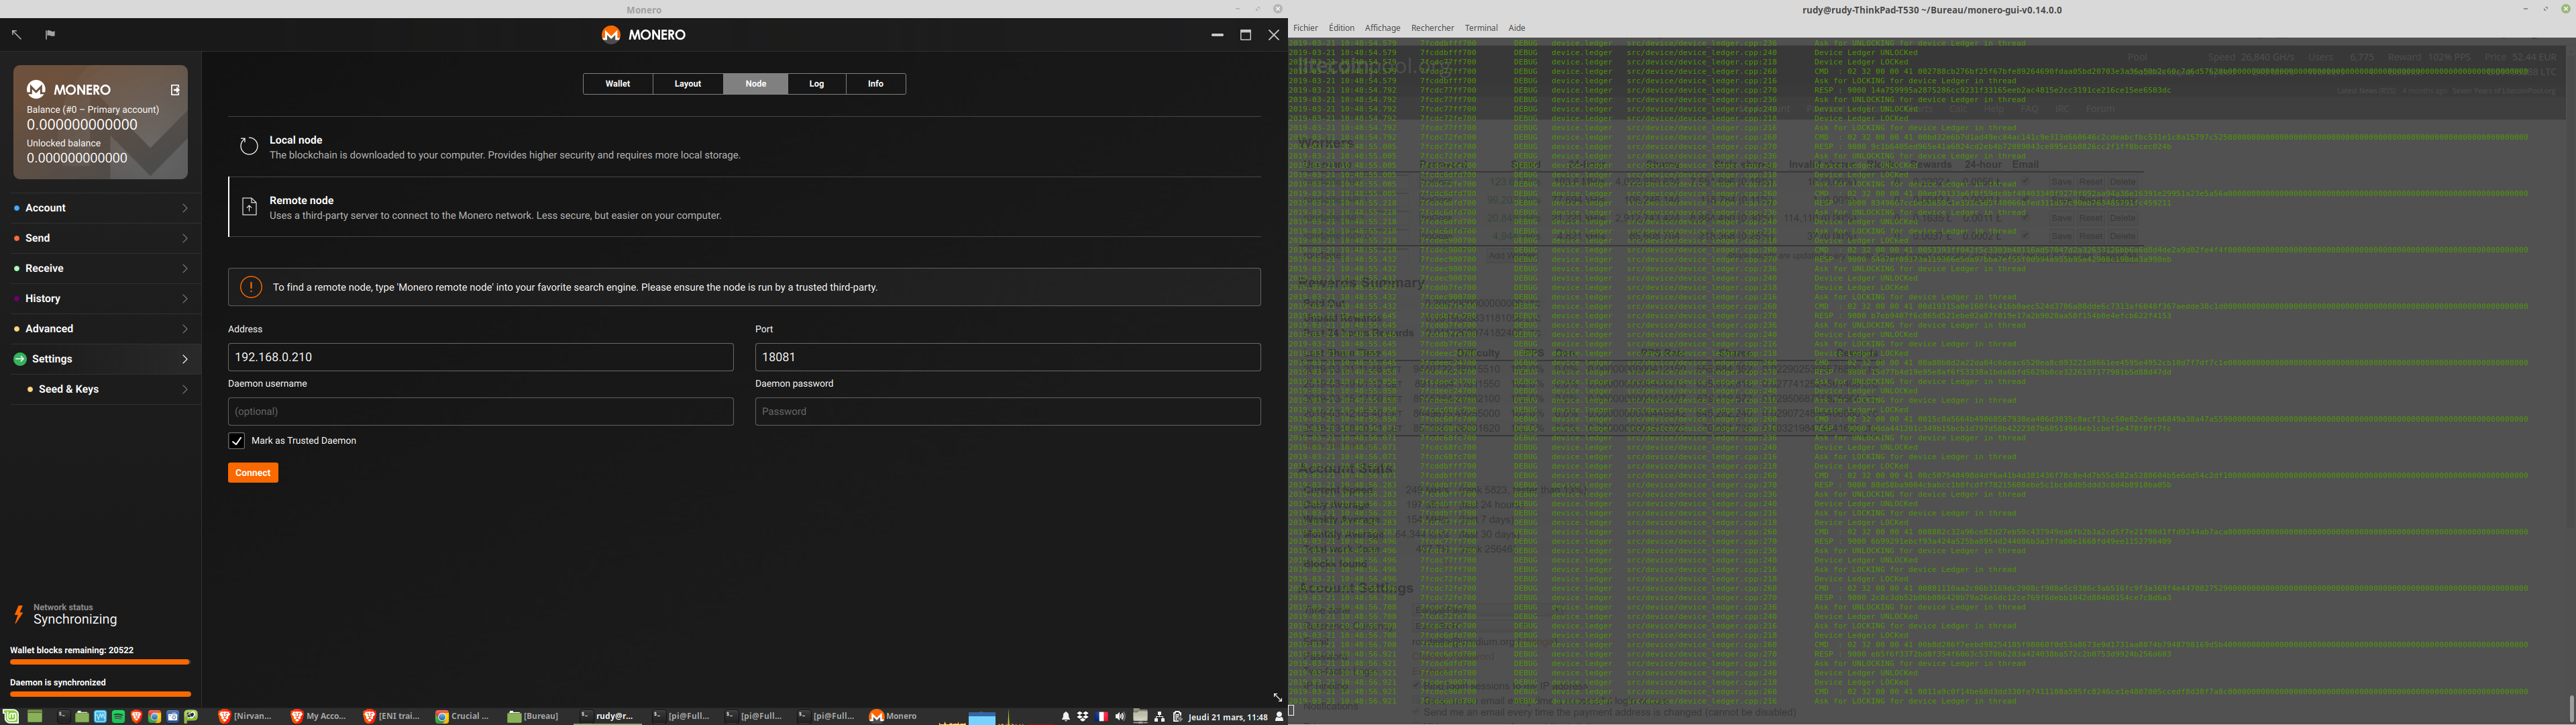Switch to the Nirvan... Brave window
Image resolution: width=2576 pixels, height=725 pixels.
point(246,716)
